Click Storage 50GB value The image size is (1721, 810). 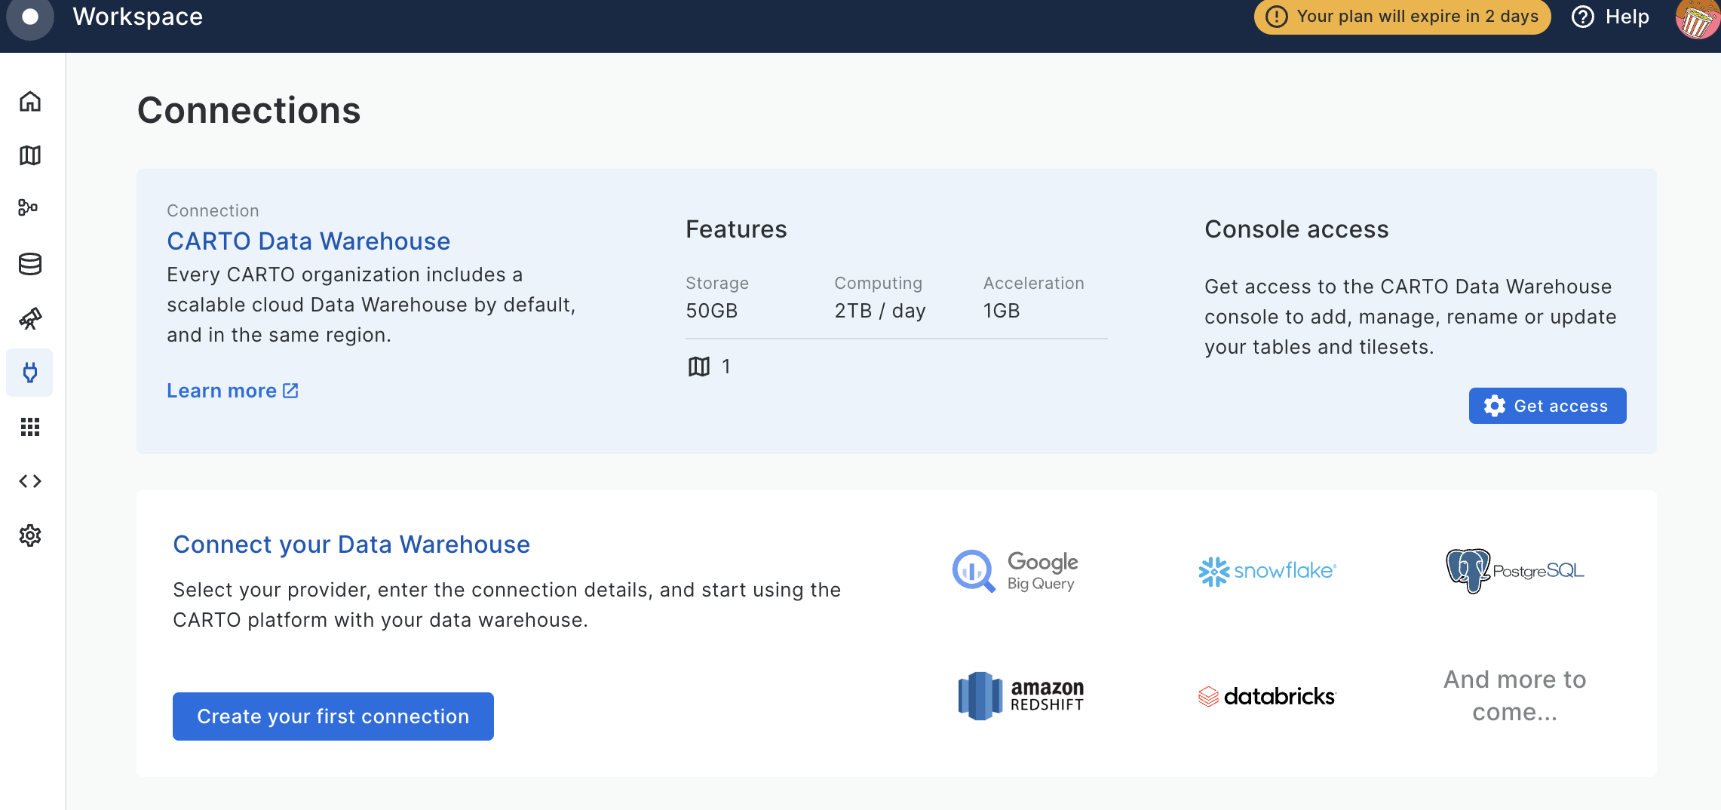click(x=712, y=311)
